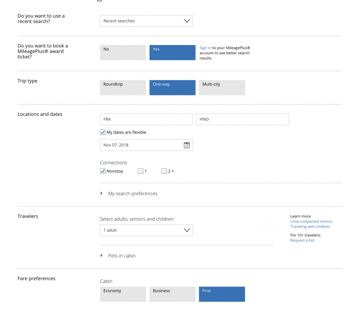Image resolution: width=344 pixels, height=309 pixels.
Task: Switch to Multi-city trip type
Action: coord(222,87)
